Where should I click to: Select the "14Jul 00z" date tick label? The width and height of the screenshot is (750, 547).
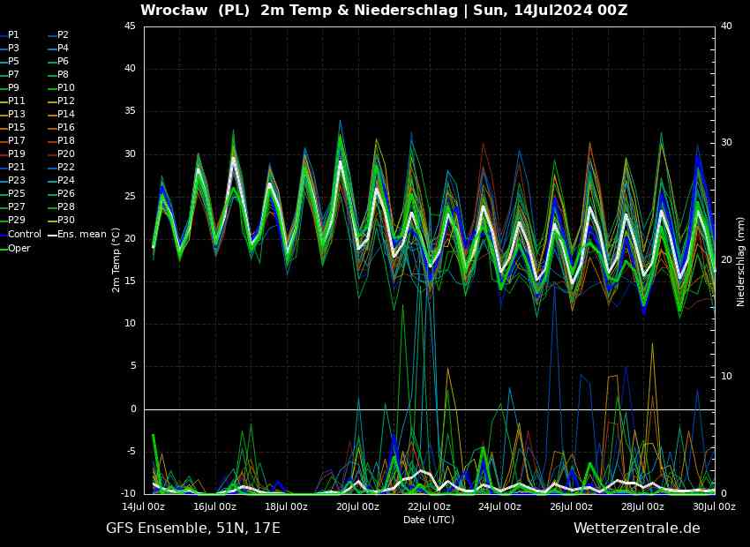point(144,506)
